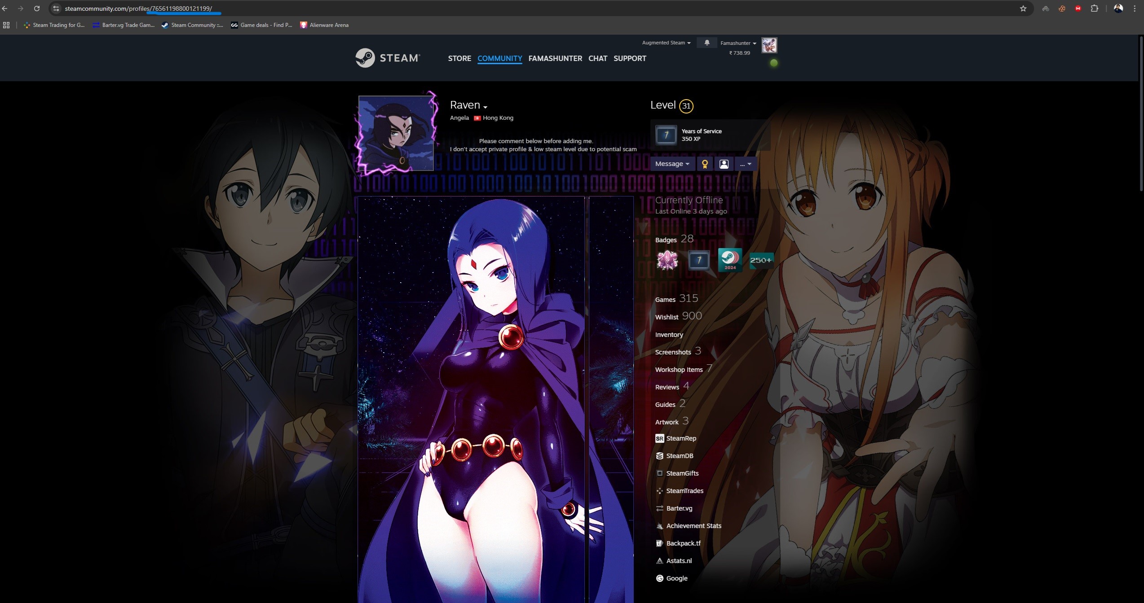This screenshot has width=1144, height=603.
Task: Click the Google icon in profile links
Action: coord(659,578)
